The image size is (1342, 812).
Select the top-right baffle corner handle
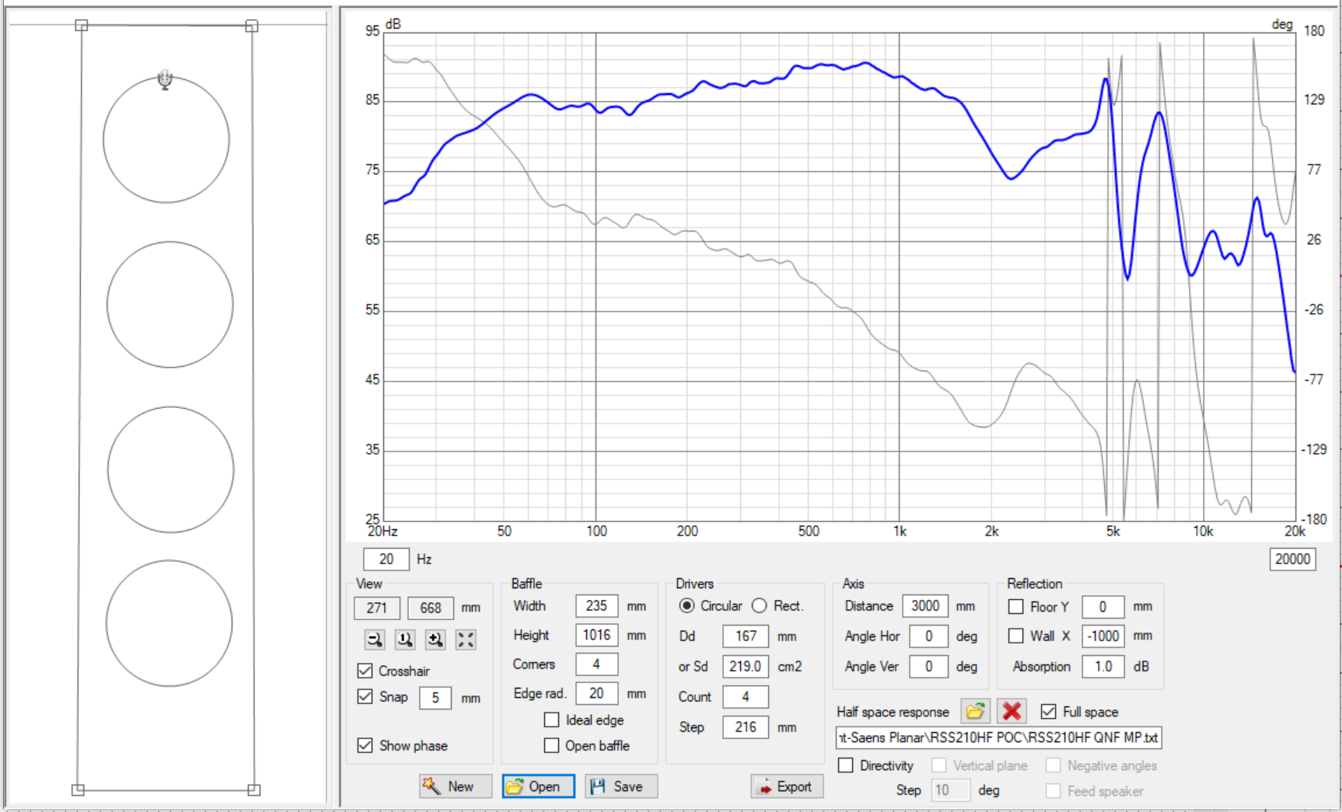coord(252,26)
